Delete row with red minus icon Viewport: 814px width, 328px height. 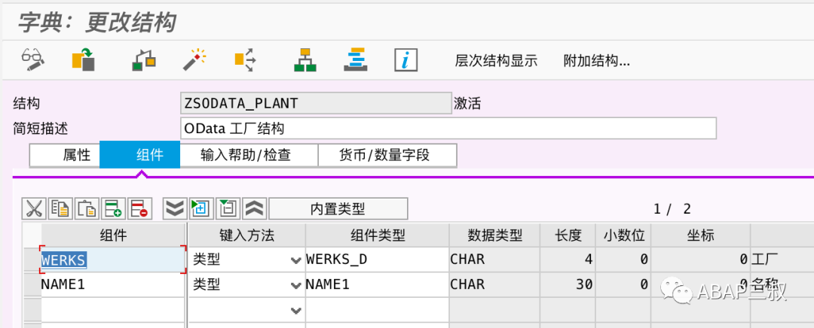(x=140, y=208)
